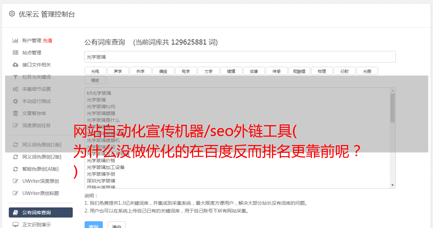The image size is (433, 228).
Task: Click the cloud icon for 接口文件相关
Action: coord(16,65)
